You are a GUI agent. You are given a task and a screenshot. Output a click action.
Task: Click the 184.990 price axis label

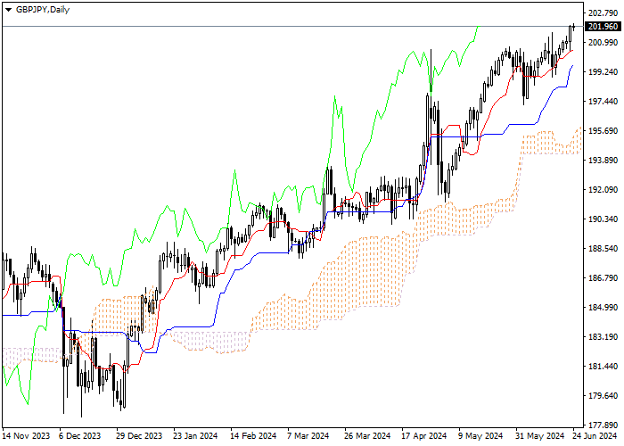603,308
